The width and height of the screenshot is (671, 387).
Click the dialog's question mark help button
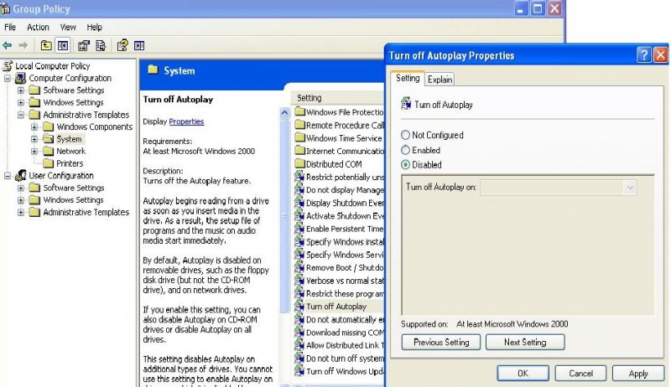coord(643,55)
